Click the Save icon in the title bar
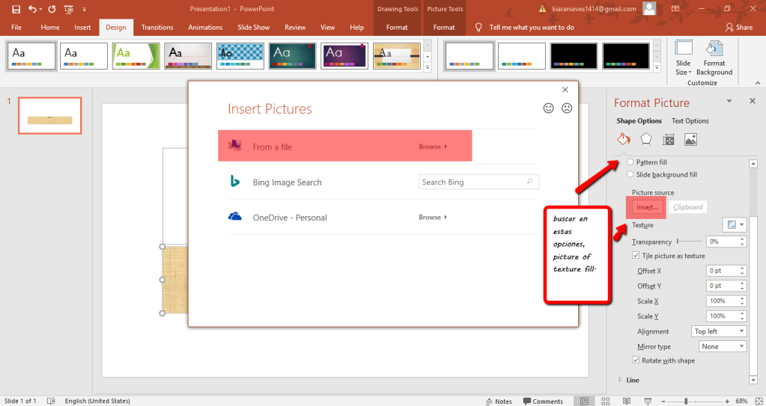 (16, 9)
